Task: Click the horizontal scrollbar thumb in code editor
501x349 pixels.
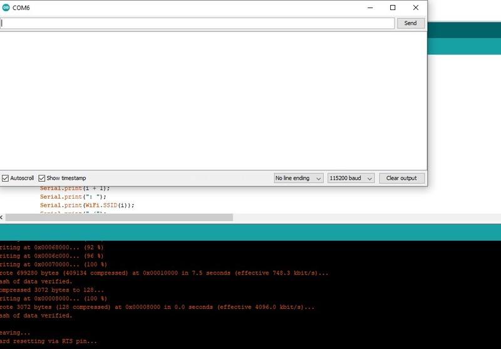Action: click(119, 217)
